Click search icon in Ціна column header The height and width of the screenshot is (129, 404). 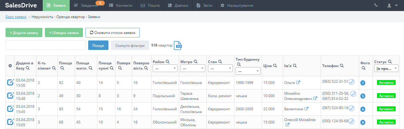[x=275, y=66]
